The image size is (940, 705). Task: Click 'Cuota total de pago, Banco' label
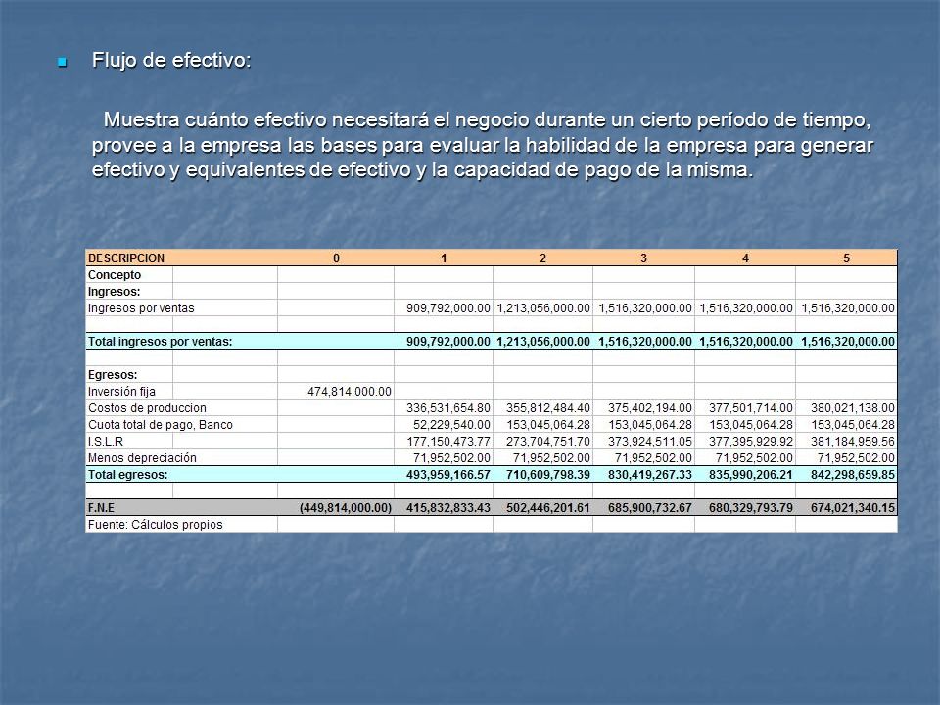160,424
